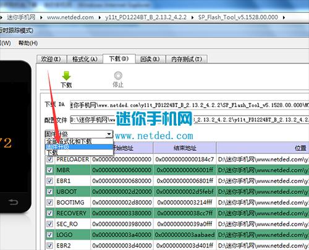Image resolution: width=309 pixels, height=250 pixels.
Task: Go to y11t_PD1224BT_B_2.13.2_4.2.2 breadcrumb
Action: [146, 17]
